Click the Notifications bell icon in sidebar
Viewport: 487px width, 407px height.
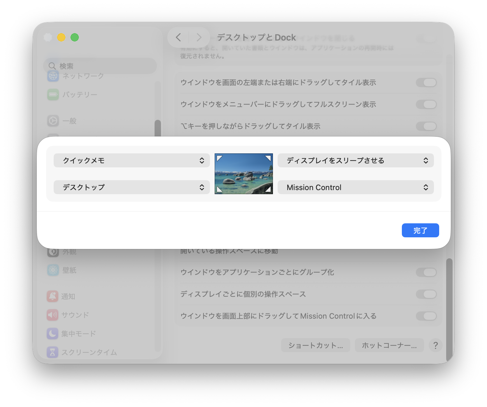pos(52,296)
